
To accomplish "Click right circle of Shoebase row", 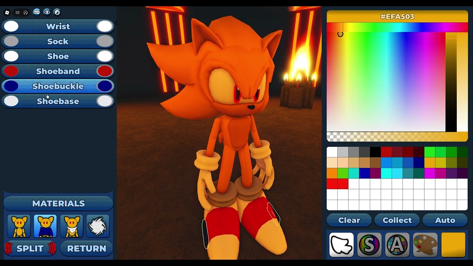I will tap(105, 101).
